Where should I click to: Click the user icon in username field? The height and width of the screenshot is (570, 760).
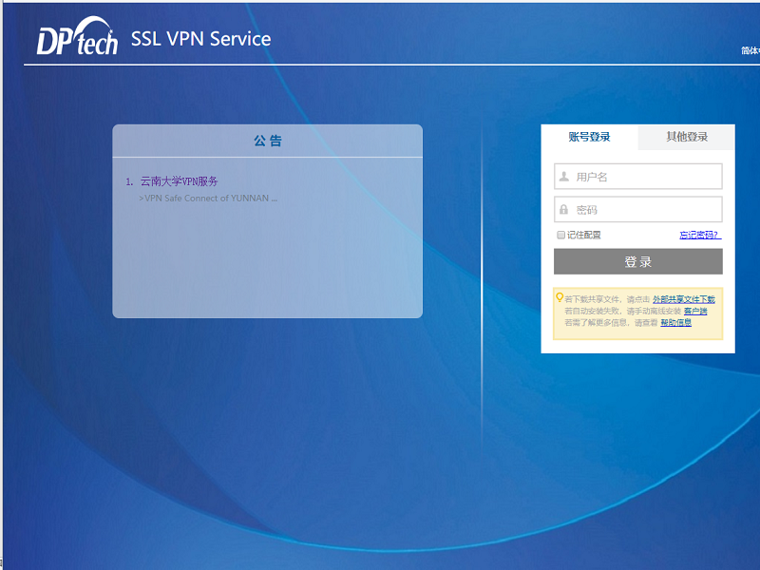564,177
